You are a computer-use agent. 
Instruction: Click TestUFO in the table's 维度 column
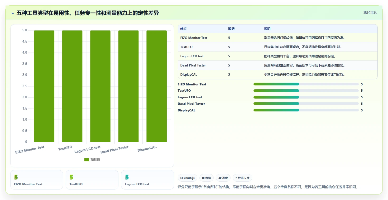click(x=186, y=47)
